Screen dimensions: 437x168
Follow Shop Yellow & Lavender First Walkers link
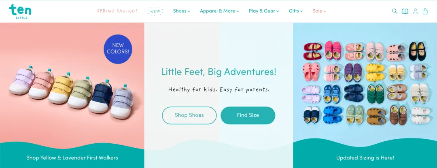click(72, 158)
